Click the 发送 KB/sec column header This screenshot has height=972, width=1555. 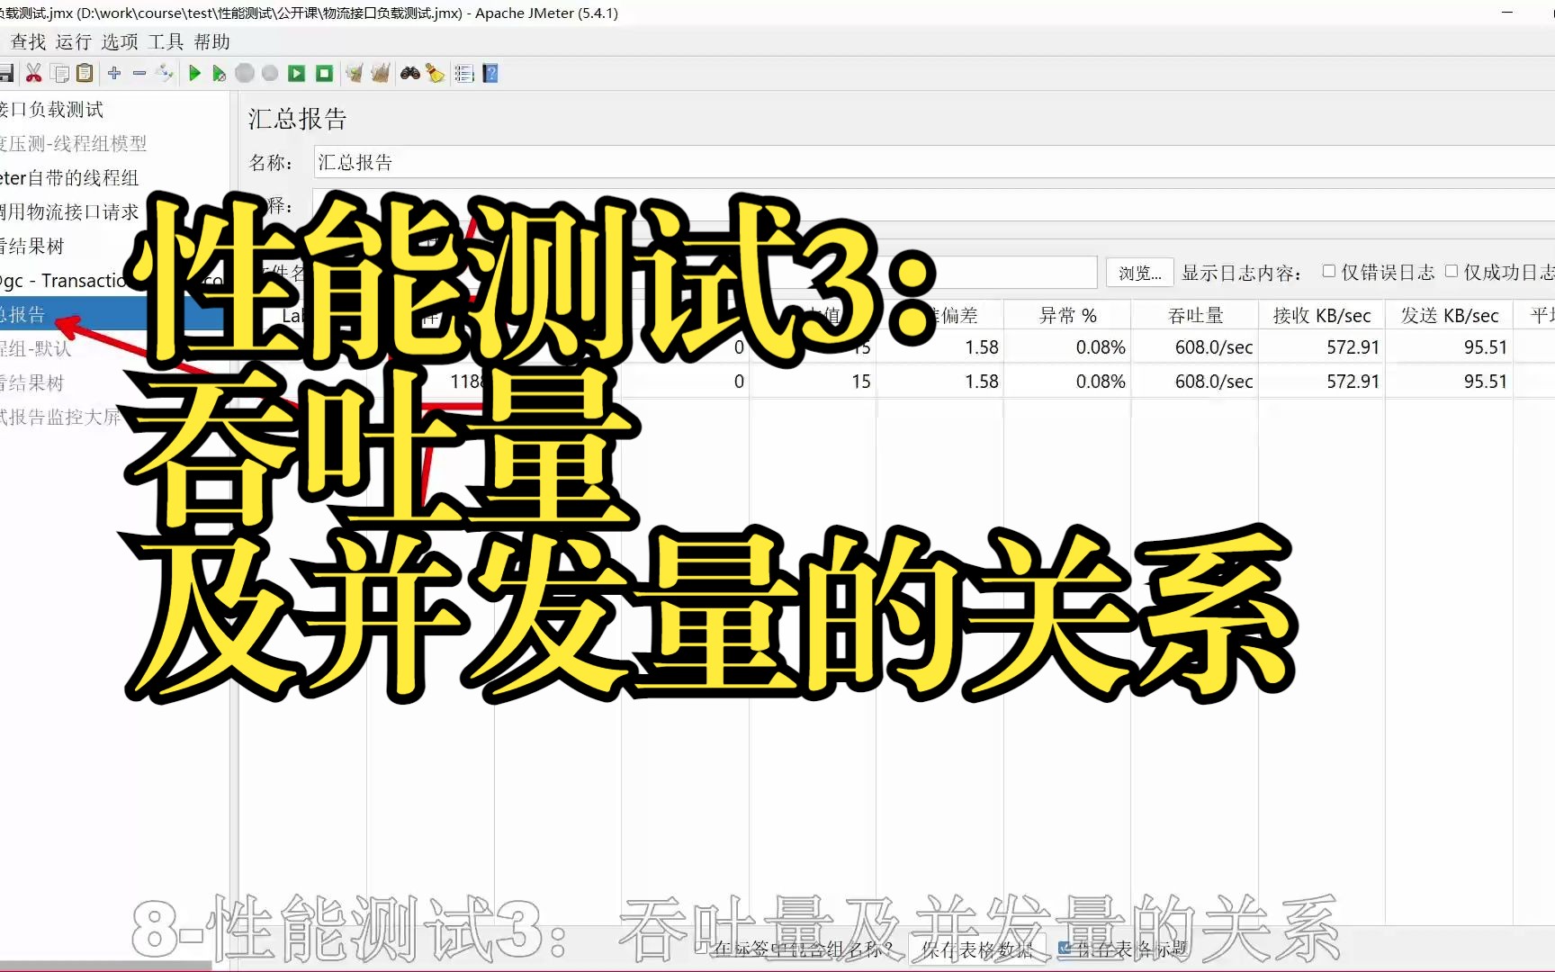click(x=1450, y=316)
